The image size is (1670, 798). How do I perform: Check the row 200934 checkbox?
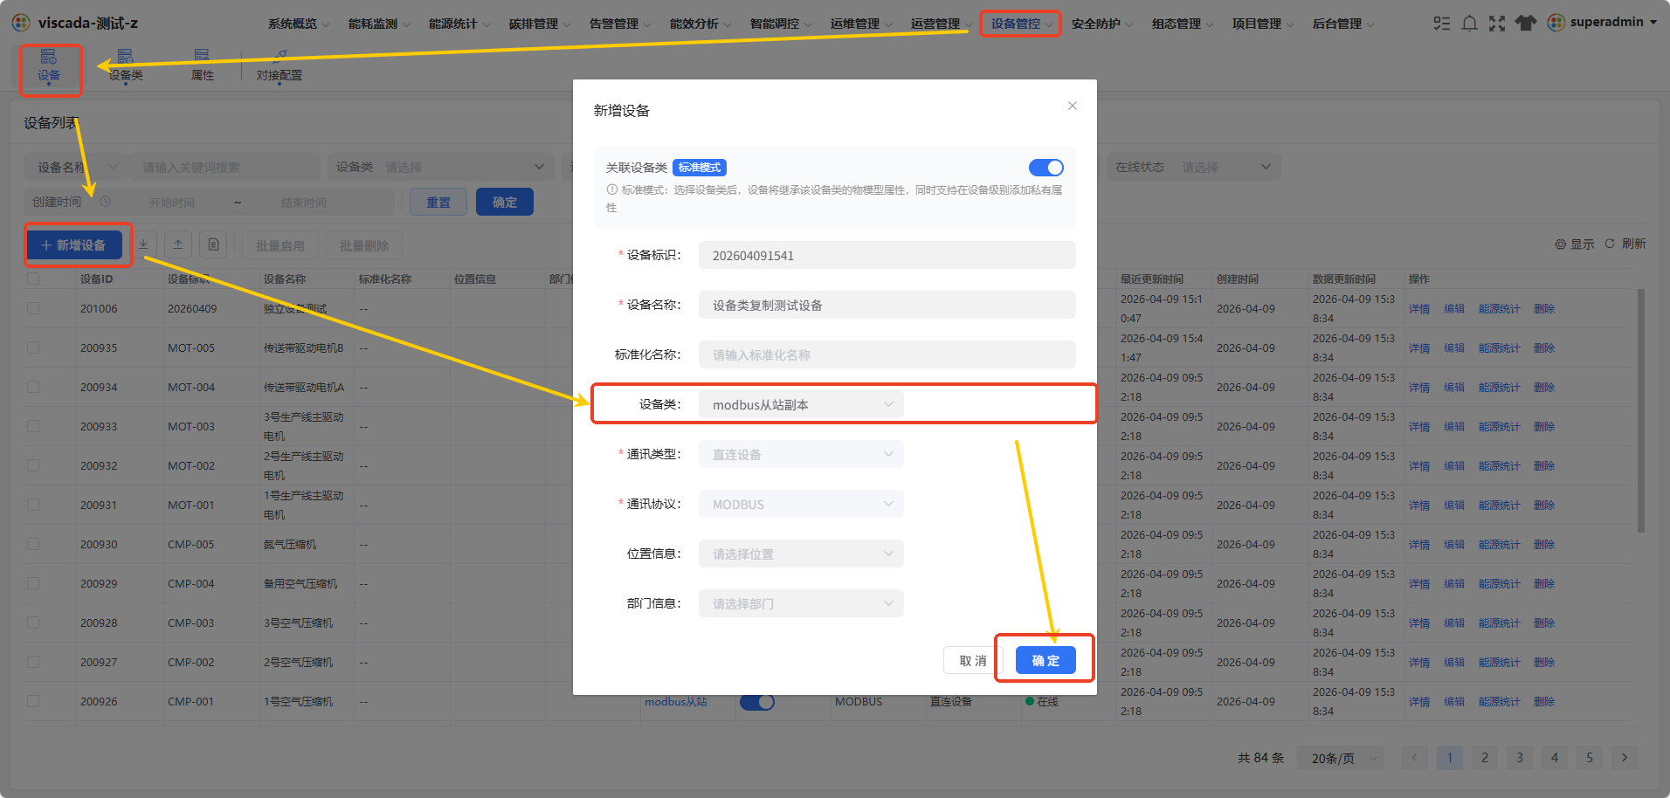click(33, 387)
